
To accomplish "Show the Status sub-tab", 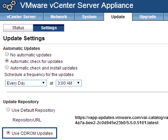I will coord(18,28).
